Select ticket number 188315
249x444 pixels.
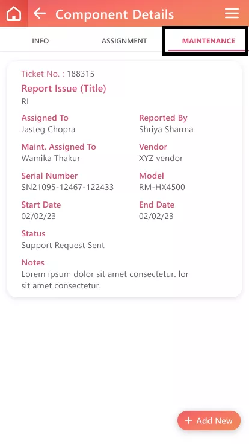tap(81, 74)
